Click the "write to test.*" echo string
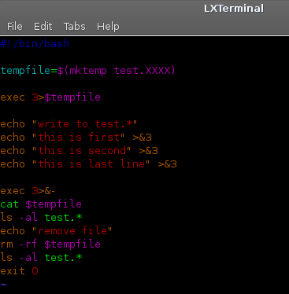The height and width of the screenshot is (294, 289). (x=84, y=124)
